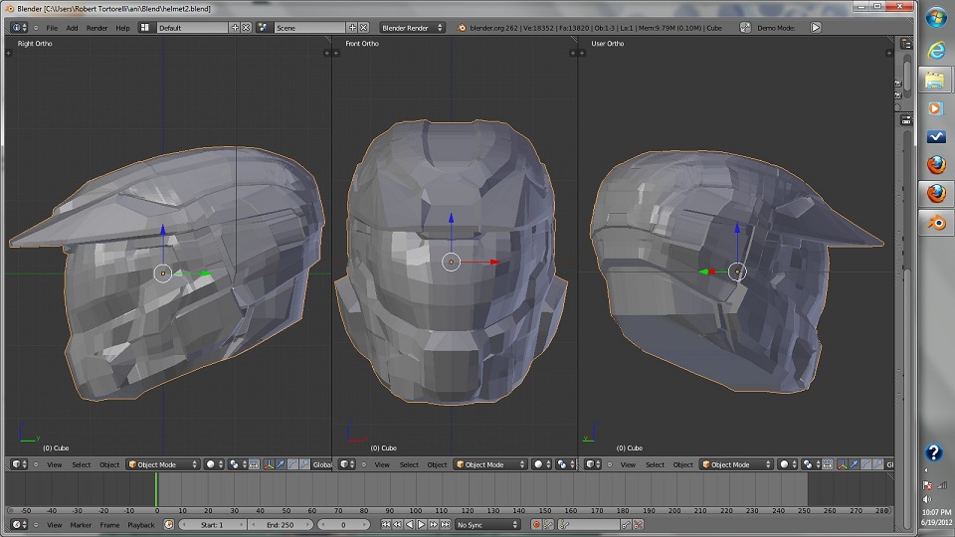Click the End: 250 frame field
This screenshot has width=955, height=537.
point(281,525)
